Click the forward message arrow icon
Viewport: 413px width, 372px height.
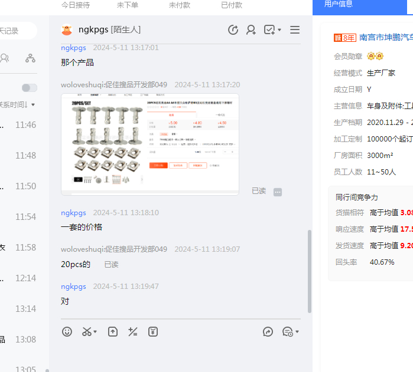coord(268,332)
